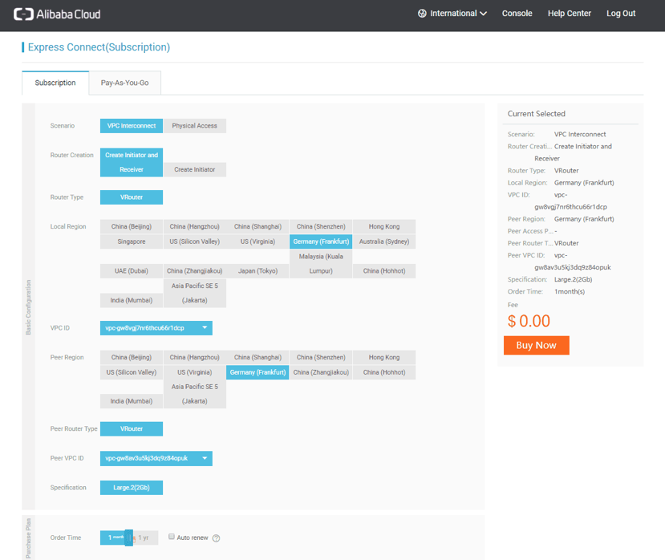
Task: Open the Help Center link
Action: (570, 14)
